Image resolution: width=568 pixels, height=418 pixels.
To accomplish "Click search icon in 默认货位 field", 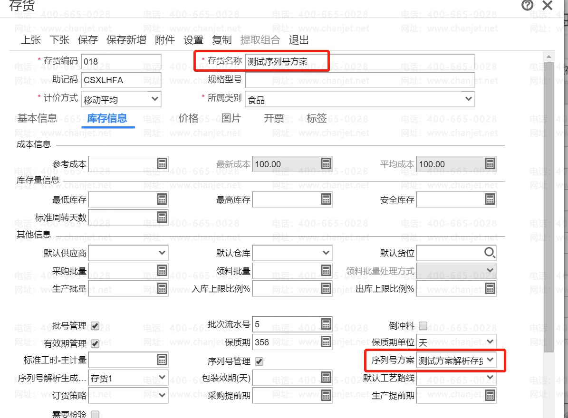I will point(490,252).
